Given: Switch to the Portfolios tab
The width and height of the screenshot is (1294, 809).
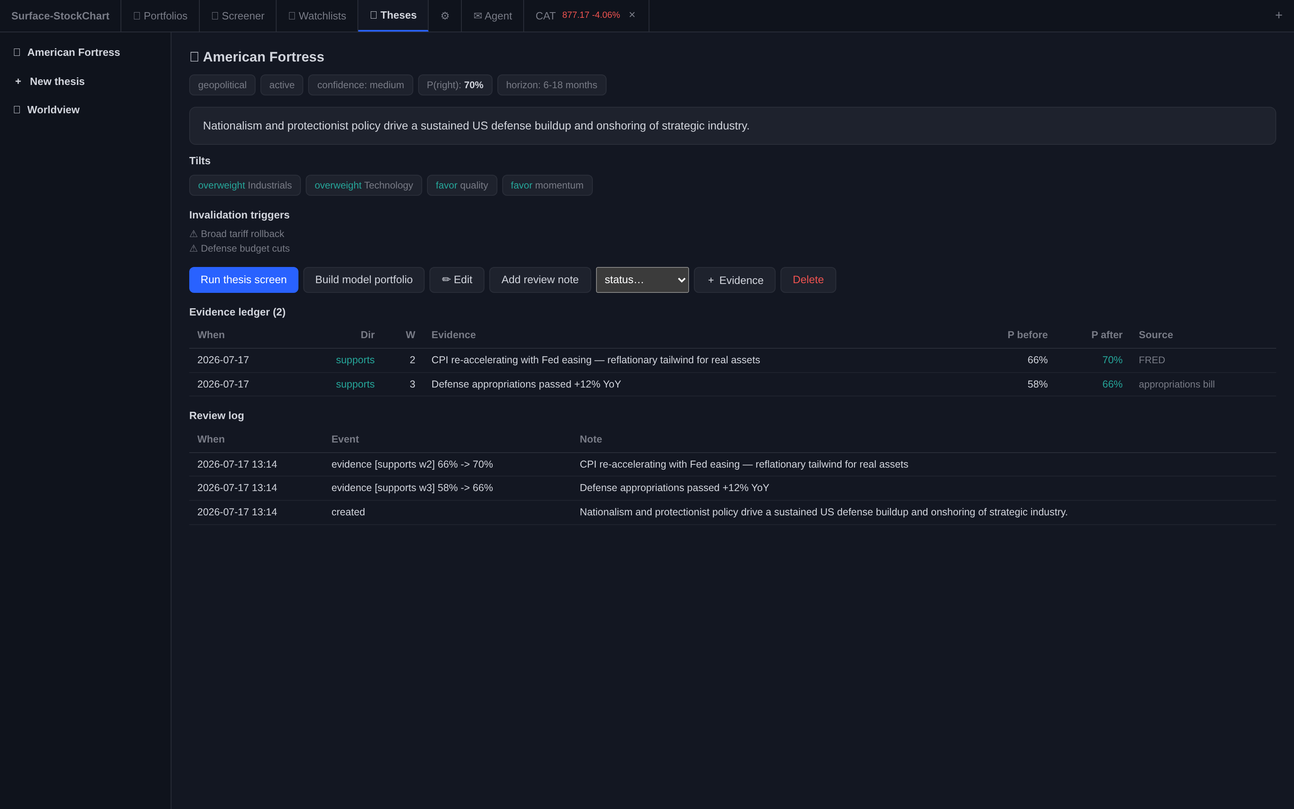Looking at the screenshot, I should click(161, 16).
